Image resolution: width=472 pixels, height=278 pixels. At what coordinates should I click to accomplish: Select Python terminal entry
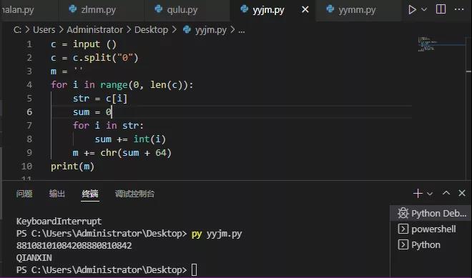[431, 244]
